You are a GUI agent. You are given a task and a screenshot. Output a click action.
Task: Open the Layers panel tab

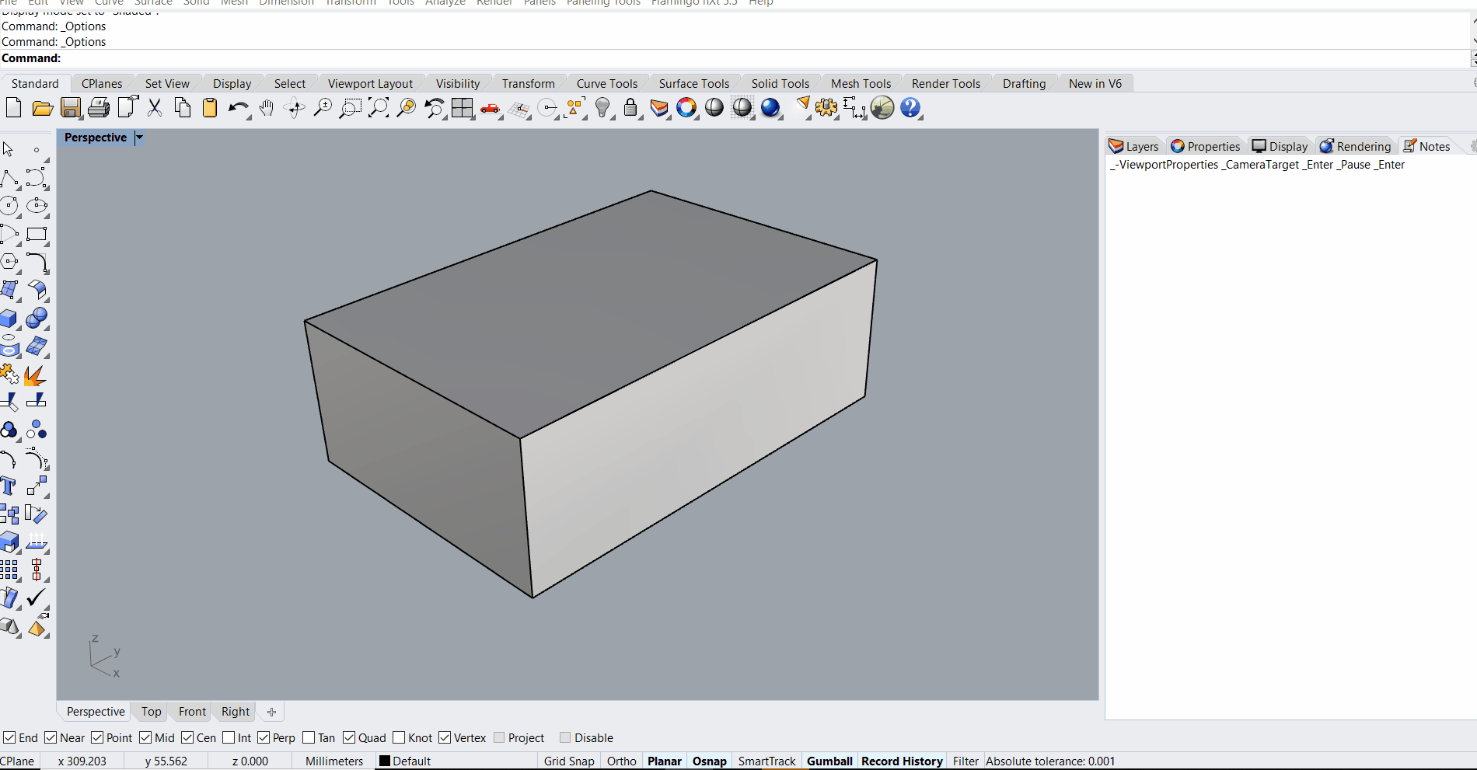(1133, 146)
